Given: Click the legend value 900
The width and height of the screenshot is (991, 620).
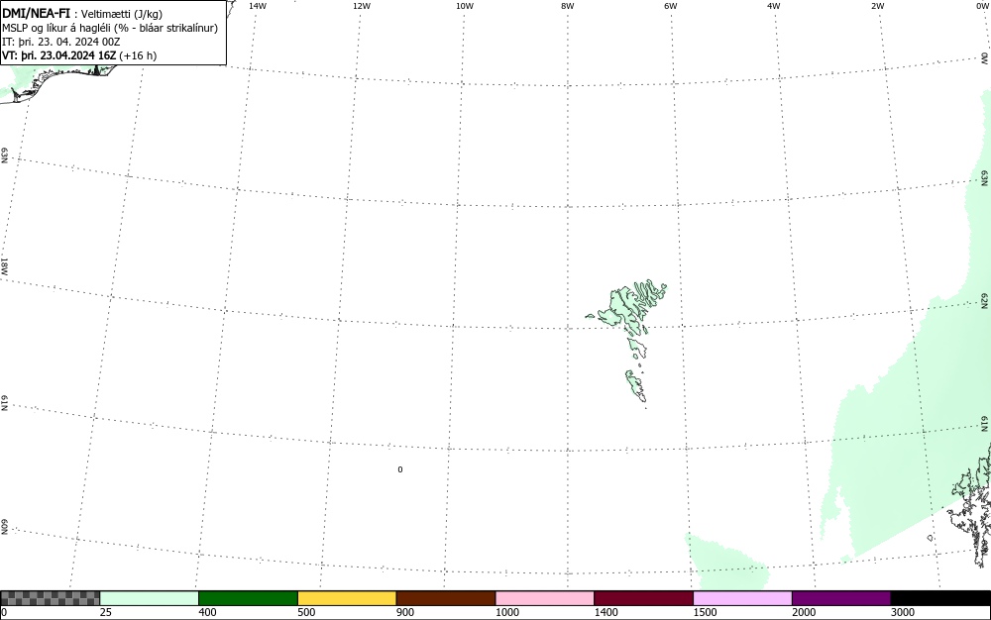Looking at the screenshot, I should pyautogui.click(x=405, y=612).
